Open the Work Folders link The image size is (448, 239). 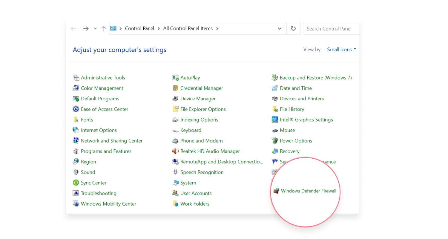pyautogui.click(x=195, y=204)
